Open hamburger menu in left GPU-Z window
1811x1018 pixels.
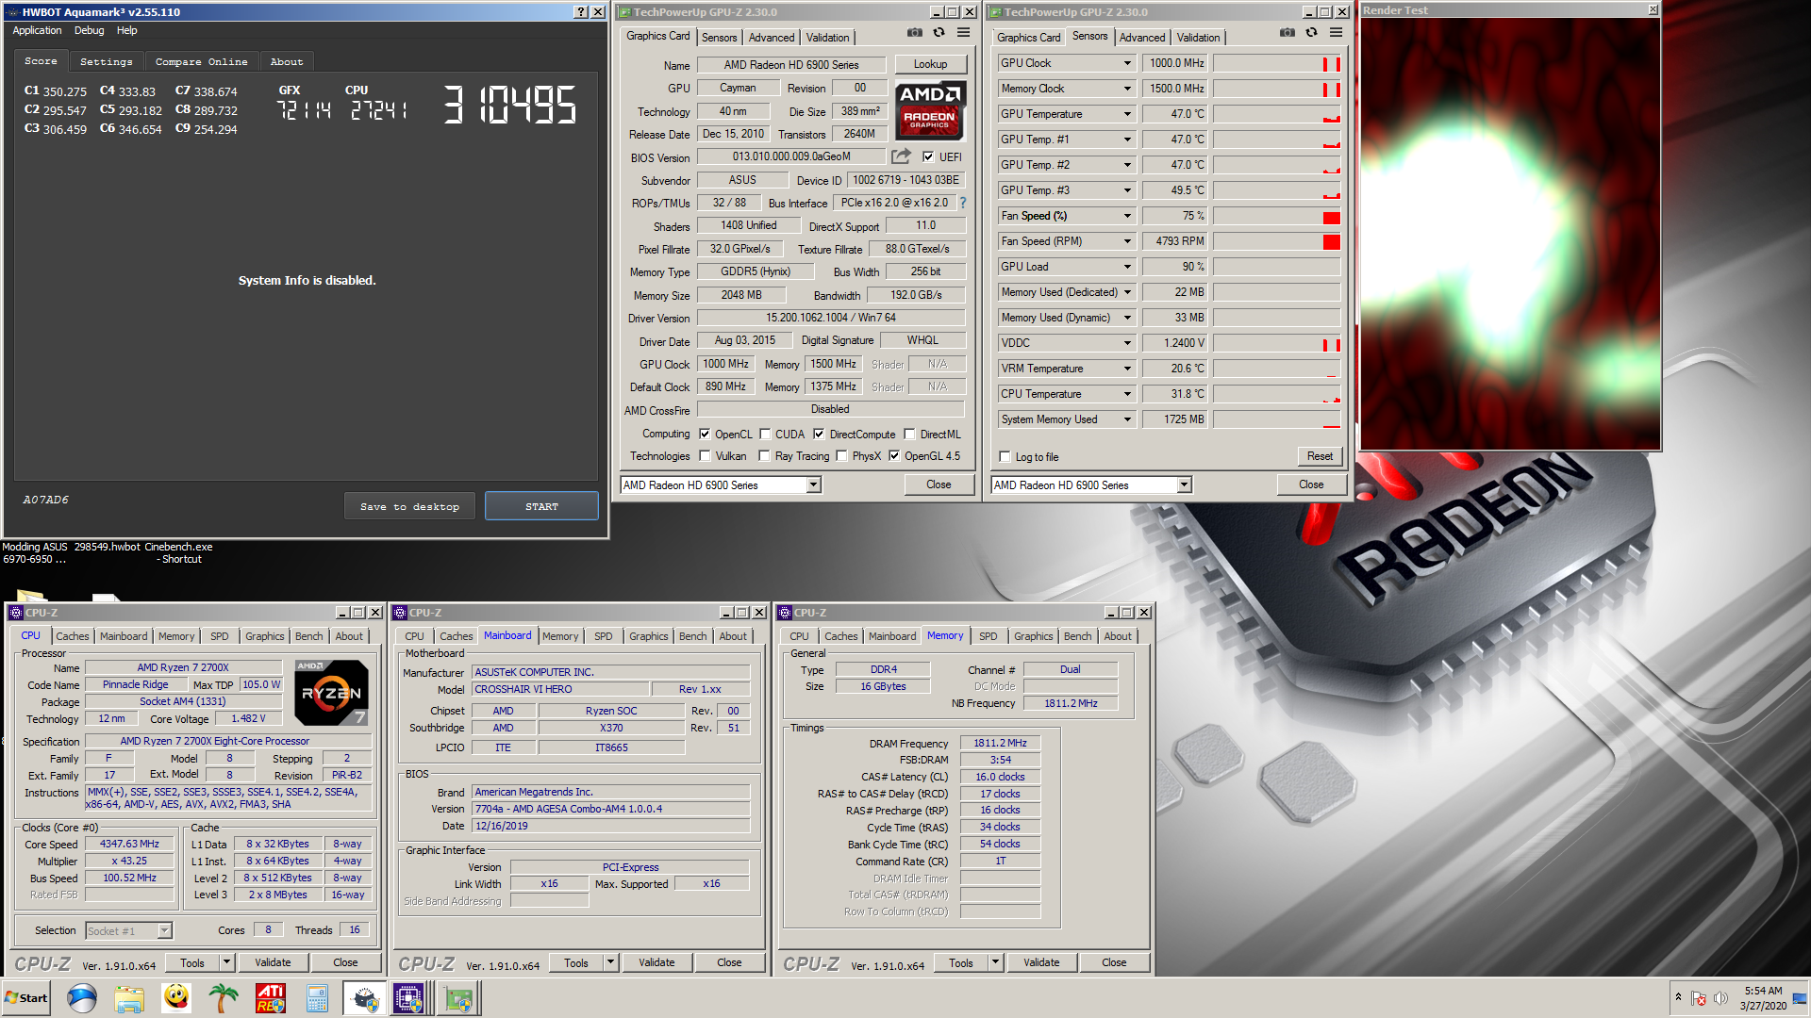click(x=963, y=33)
